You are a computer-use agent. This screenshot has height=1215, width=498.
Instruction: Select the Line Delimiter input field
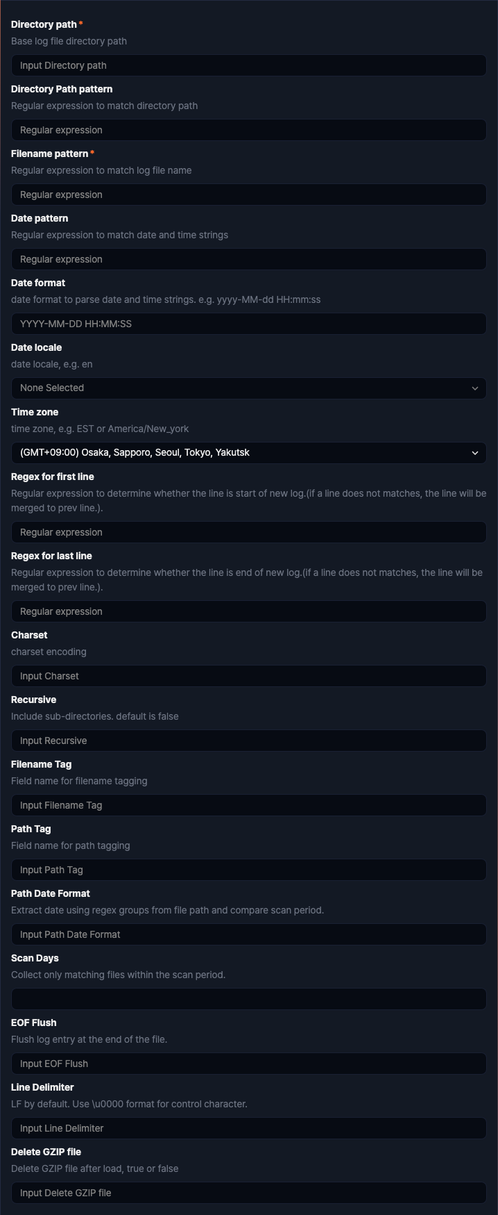coord(248,1127)
